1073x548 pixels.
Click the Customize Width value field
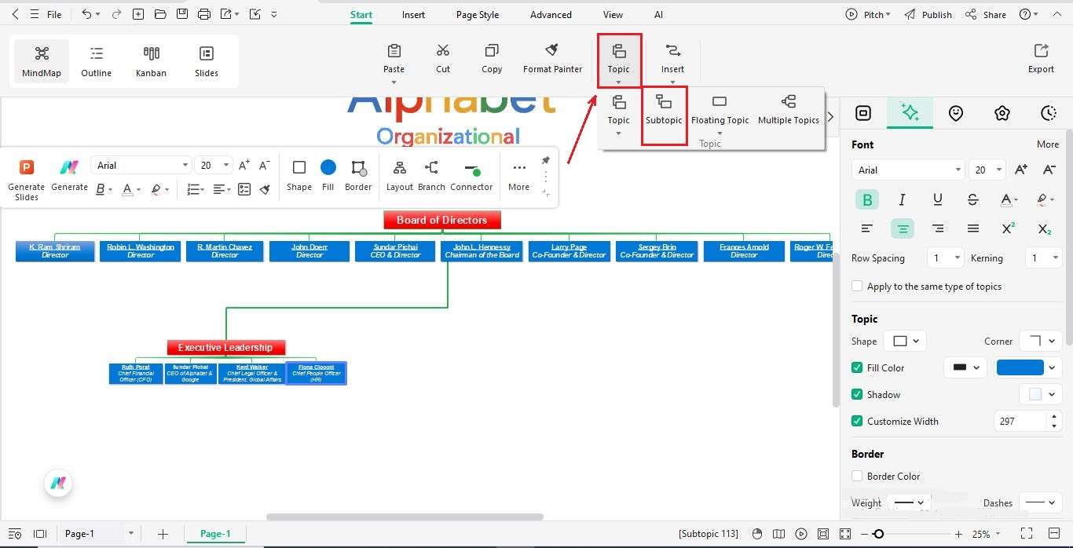point(1021,421)
